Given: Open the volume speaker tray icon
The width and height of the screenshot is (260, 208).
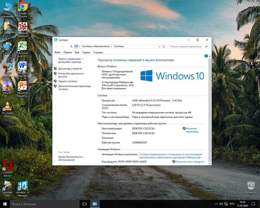Looking at the screenshot, I should coord(221,204).
